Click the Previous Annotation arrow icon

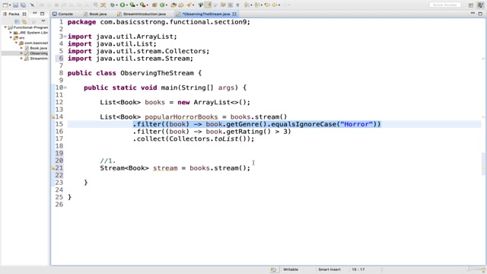(257, 5)
